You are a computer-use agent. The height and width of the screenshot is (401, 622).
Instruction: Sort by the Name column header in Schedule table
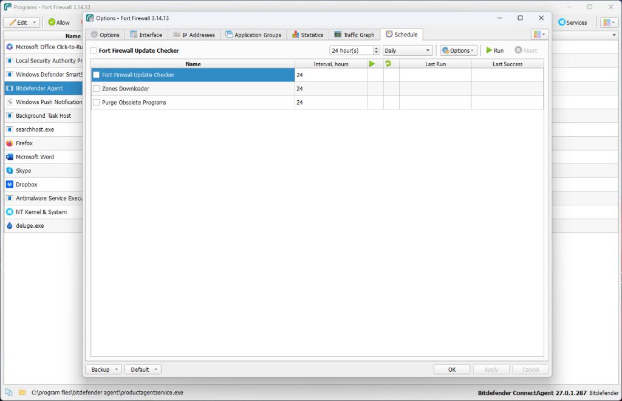(x=193, y=64)
